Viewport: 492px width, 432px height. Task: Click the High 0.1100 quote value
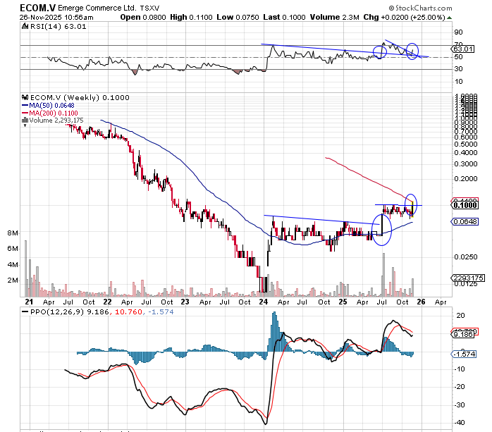[x=191, y=17]
